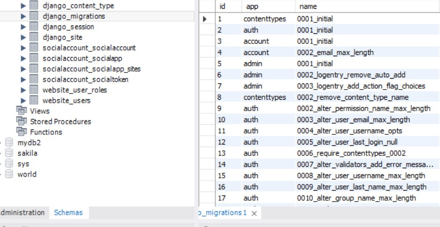Click the id cell with value 17
Screen dimensions: 440x227
(x=228, y=198)
